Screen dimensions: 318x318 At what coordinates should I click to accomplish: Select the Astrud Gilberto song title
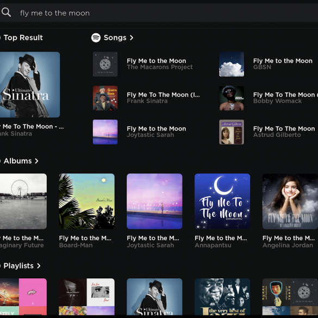pos(284,129)
